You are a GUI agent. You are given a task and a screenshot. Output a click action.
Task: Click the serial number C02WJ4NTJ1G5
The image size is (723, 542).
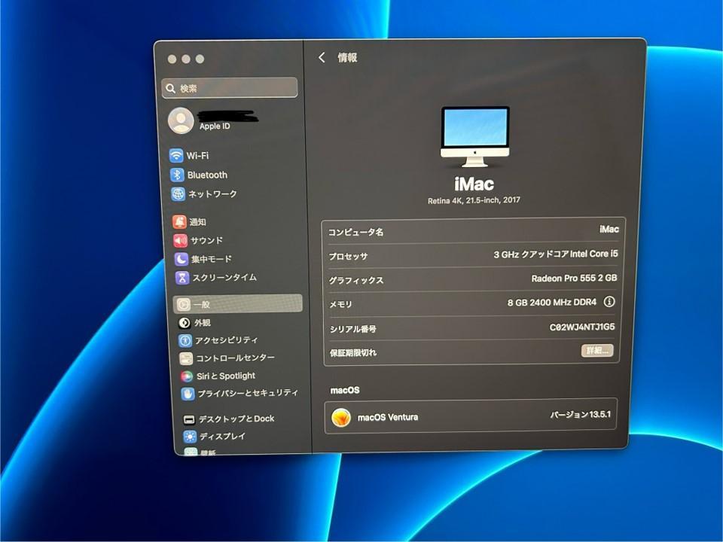coord(582,327)
